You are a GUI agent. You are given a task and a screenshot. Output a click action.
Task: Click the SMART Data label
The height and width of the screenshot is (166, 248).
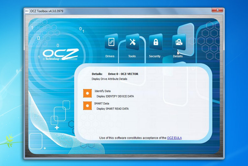[x=102, y=103]
